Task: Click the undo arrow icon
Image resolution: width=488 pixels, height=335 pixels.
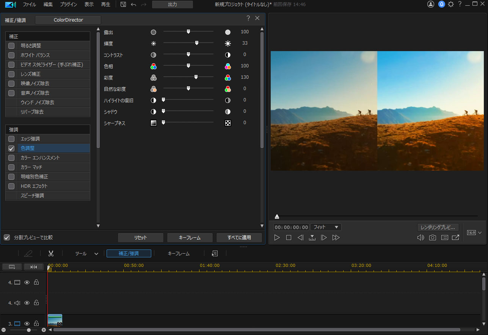Action: click(133, 5)
